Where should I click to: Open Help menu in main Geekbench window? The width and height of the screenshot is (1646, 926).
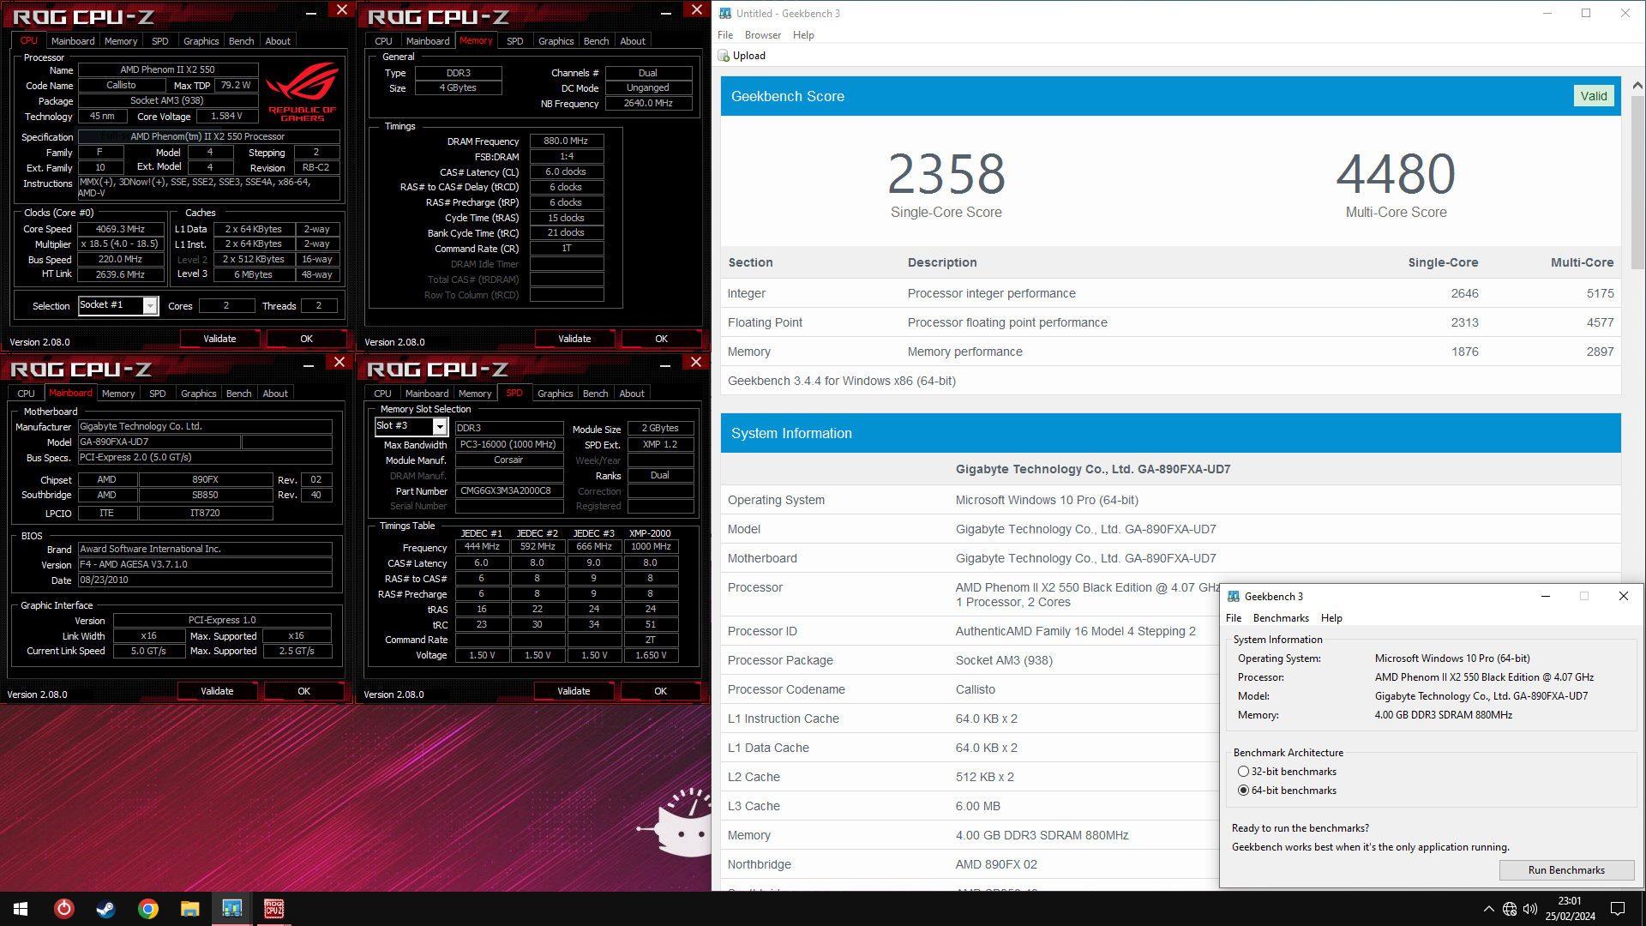pyautogui.click(x=803, y=35)
